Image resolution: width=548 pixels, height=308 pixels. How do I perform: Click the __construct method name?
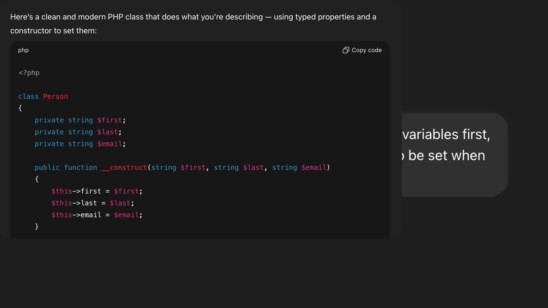click(x=124, y=167)
